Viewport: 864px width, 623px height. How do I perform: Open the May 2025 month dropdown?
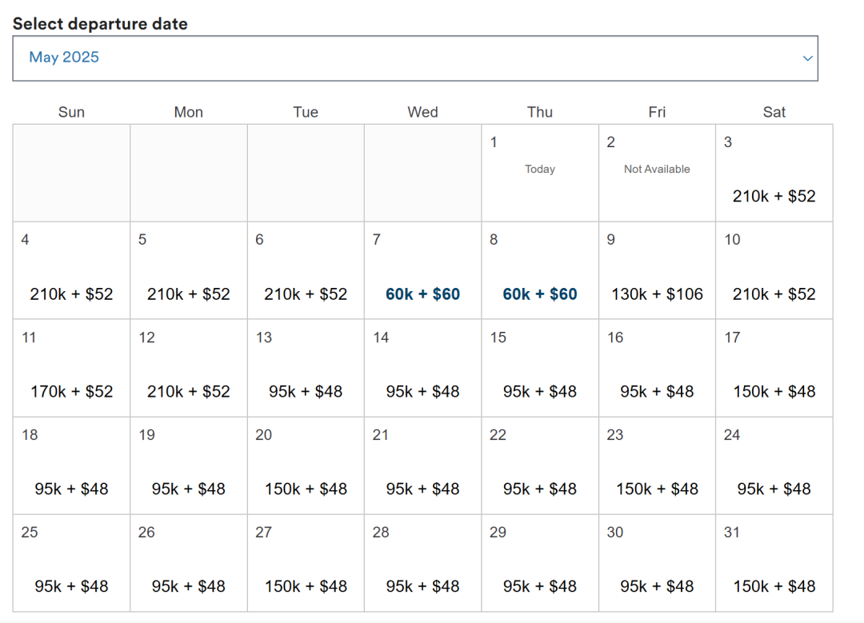click(x=415, y=58)
